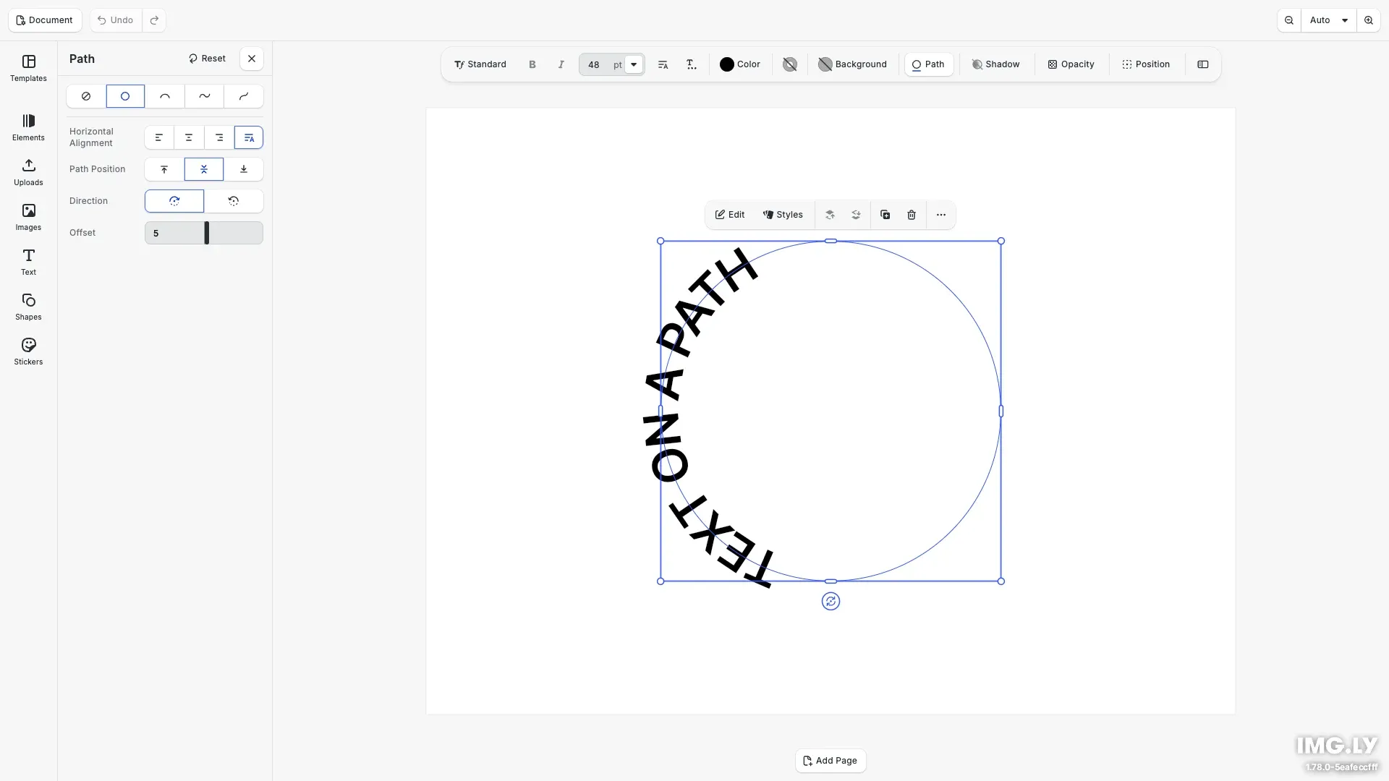
Task: Open the Templates sidebar panel
Action: 28,68
